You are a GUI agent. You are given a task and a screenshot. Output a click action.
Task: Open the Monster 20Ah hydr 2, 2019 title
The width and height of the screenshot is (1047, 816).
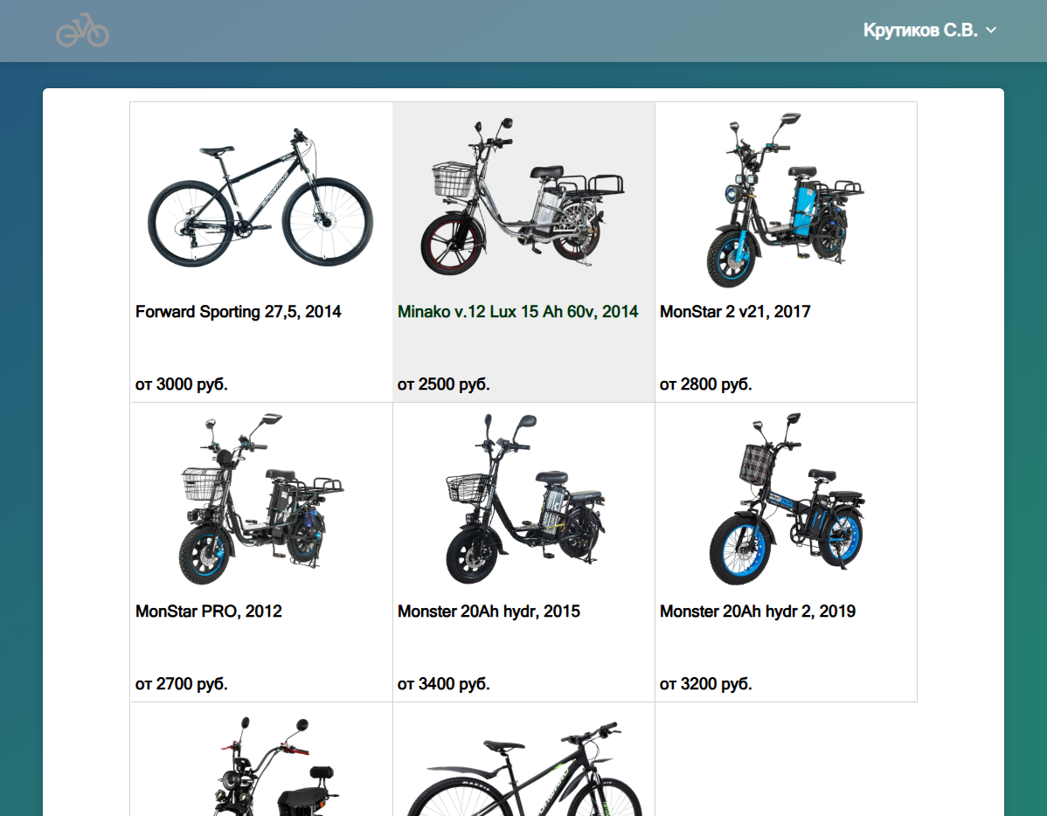[757, 612]
